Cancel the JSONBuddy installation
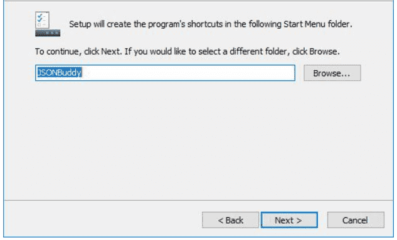Screen dimensions: 397x240 (356, 220)
